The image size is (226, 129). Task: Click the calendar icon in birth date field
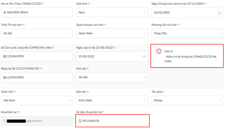[x=220, y=13]
